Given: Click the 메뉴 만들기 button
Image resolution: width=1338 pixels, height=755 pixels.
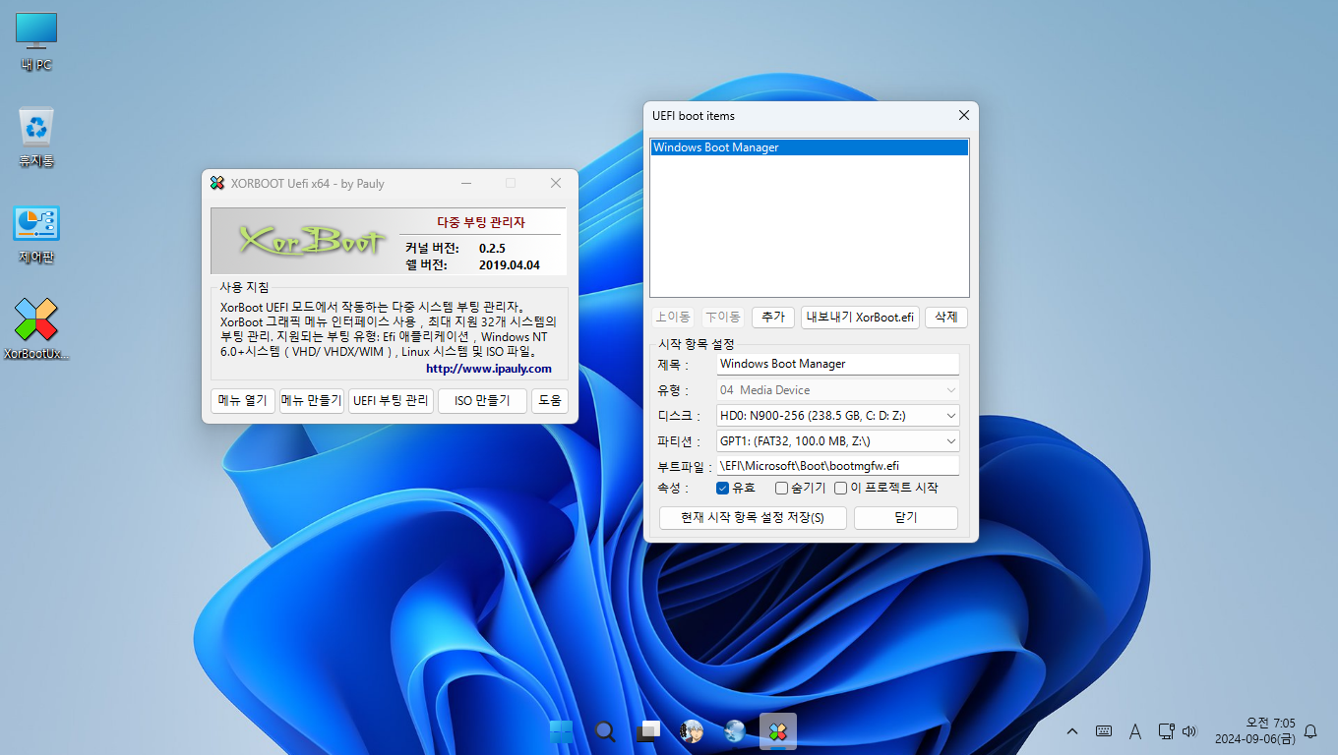Looking at the screenshot, I should [312, 401].
